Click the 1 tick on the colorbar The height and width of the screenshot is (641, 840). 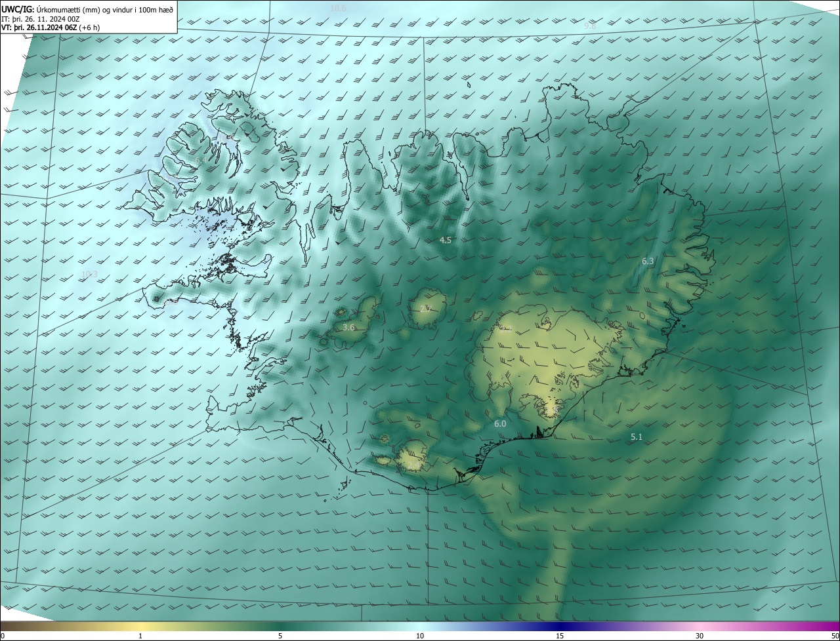pos(140,636)
